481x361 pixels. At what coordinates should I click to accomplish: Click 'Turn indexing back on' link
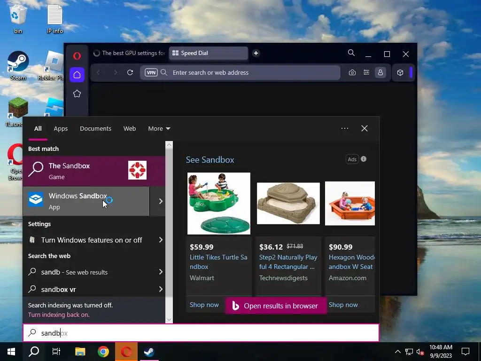click(x=59, y=314)
